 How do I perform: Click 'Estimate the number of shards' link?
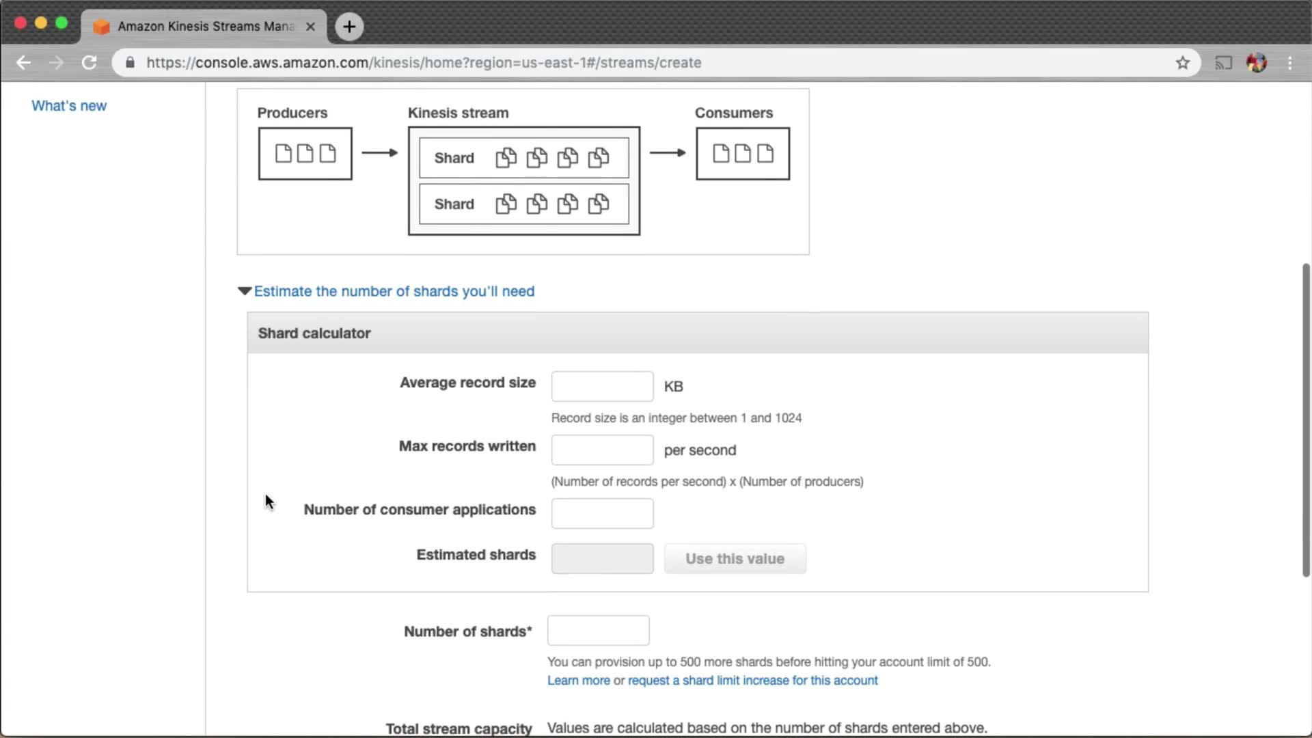click(394, 291)
